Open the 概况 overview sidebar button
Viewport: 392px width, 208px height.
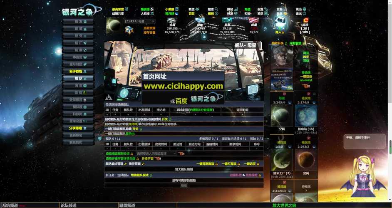click(78, 22)
